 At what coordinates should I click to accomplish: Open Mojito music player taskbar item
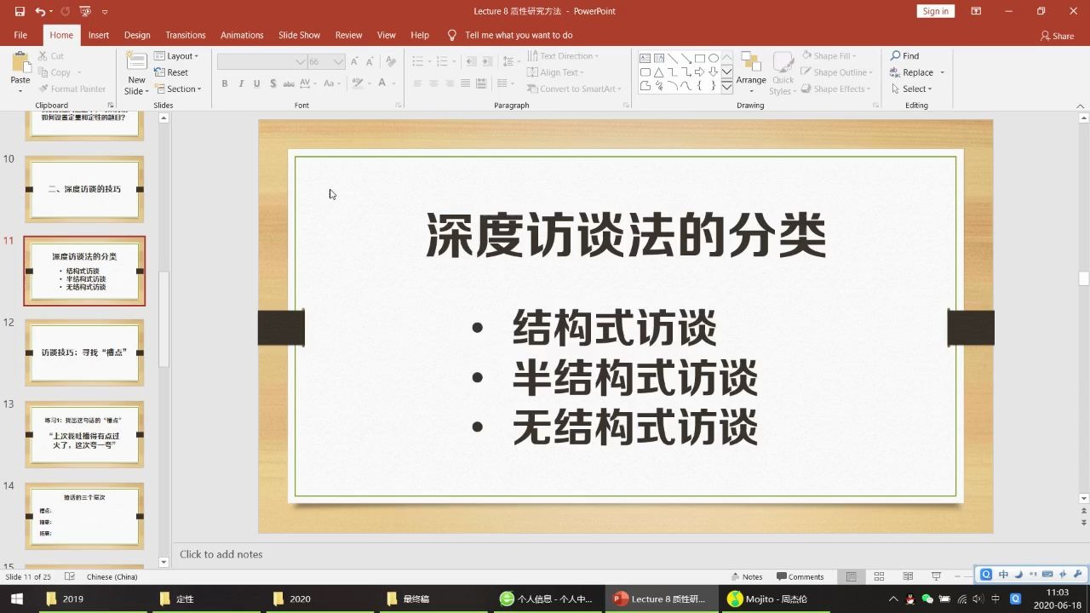(775, 599)
